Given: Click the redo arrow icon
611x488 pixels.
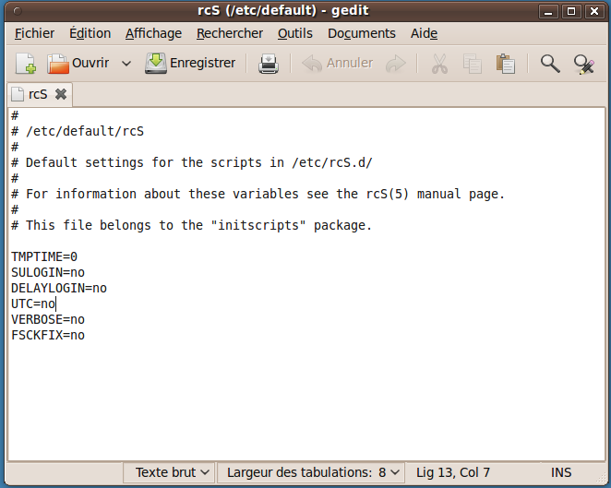Looking at the screenshot, I should point(395,64).
